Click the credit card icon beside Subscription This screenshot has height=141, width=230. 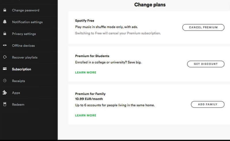click(x=5, y=69)
